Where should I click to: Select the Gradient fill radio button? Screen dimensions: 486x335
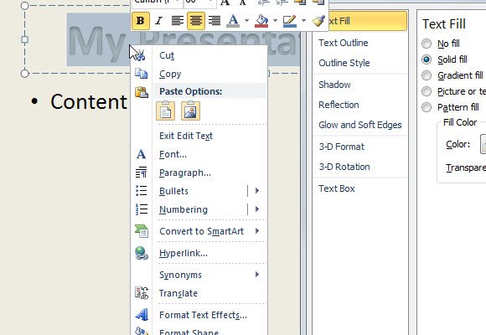pos(427,75)
